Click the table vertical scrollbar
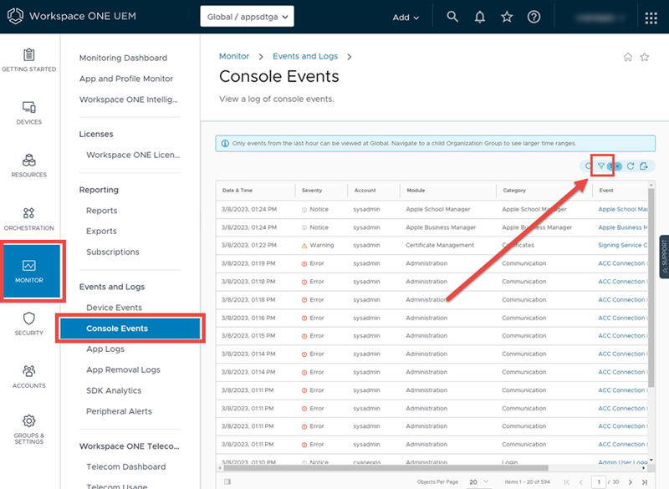669x489 pixels. click(x=651, y=288)
